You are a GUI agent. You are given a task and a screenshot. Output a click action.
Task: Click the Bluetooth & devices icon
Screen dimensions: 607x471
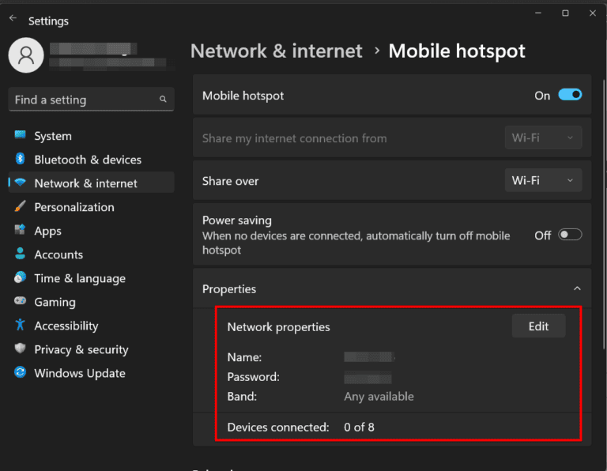(x=20, y=160)
